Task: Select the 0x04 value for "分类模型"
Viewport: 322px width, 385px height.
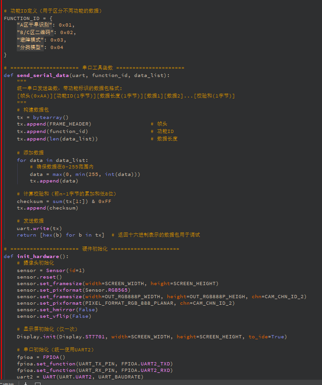Action: click(x=57, y=47)
